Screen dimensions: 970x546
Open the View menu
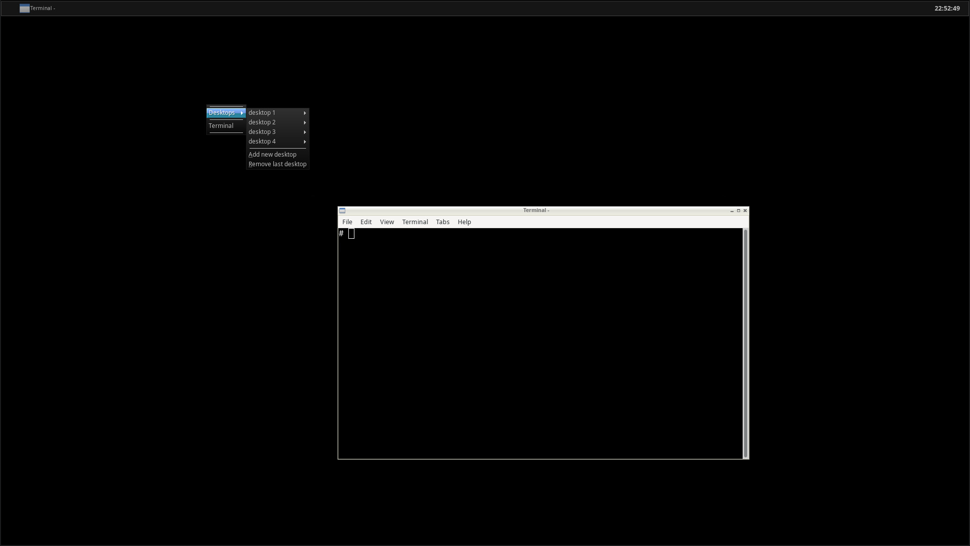click(x=386, y=222)
